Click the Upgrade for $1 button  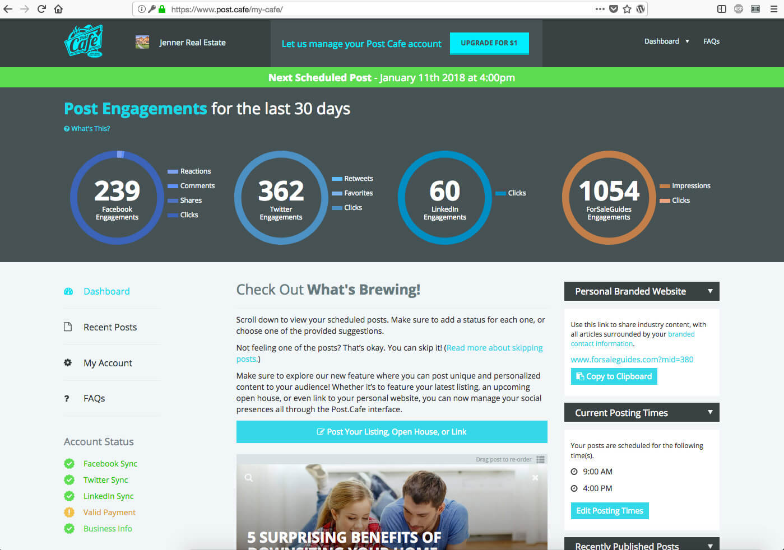[489, 43]
